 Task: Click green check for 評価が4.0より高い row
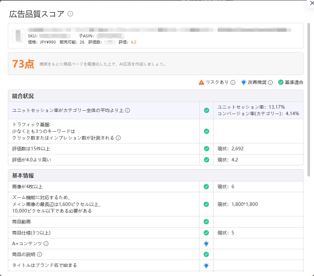point(207,160)
